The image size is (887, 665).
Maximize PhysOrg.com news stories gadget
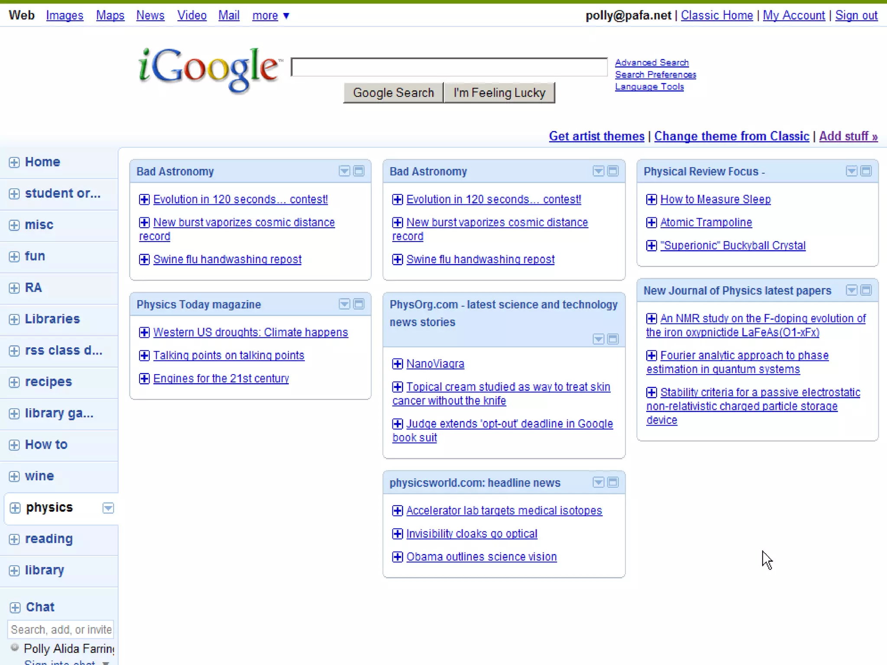click(x=612, y=339)
